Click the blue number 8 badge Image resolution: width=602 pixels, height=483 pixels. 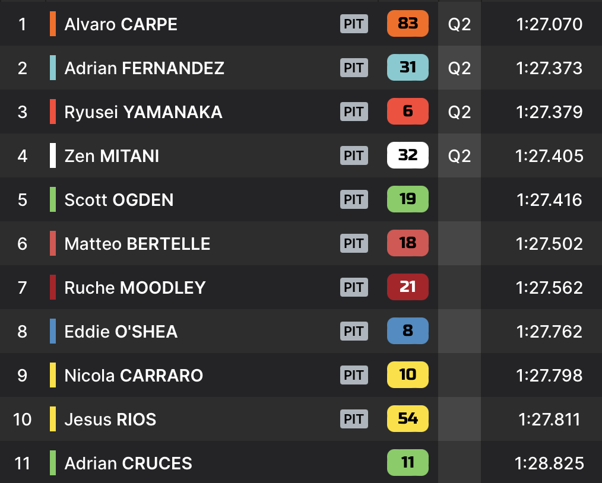tap(407, 331)
